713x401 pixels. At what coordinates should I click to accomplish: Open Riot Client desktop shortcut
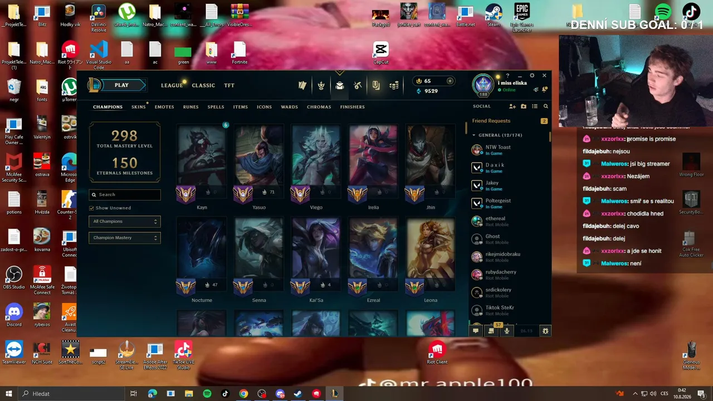pos(437,353)
